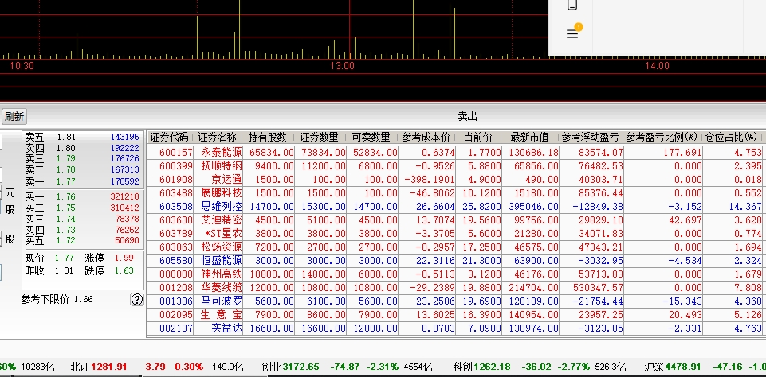Select the 永泰能源 holding row
The width and height of the screenshot is (766, 377).
pos(454,152)
